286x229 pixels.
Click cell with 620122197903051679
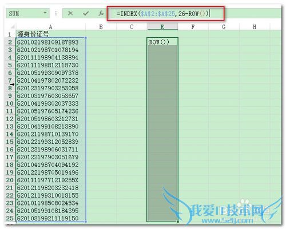(x=51, y=157)
